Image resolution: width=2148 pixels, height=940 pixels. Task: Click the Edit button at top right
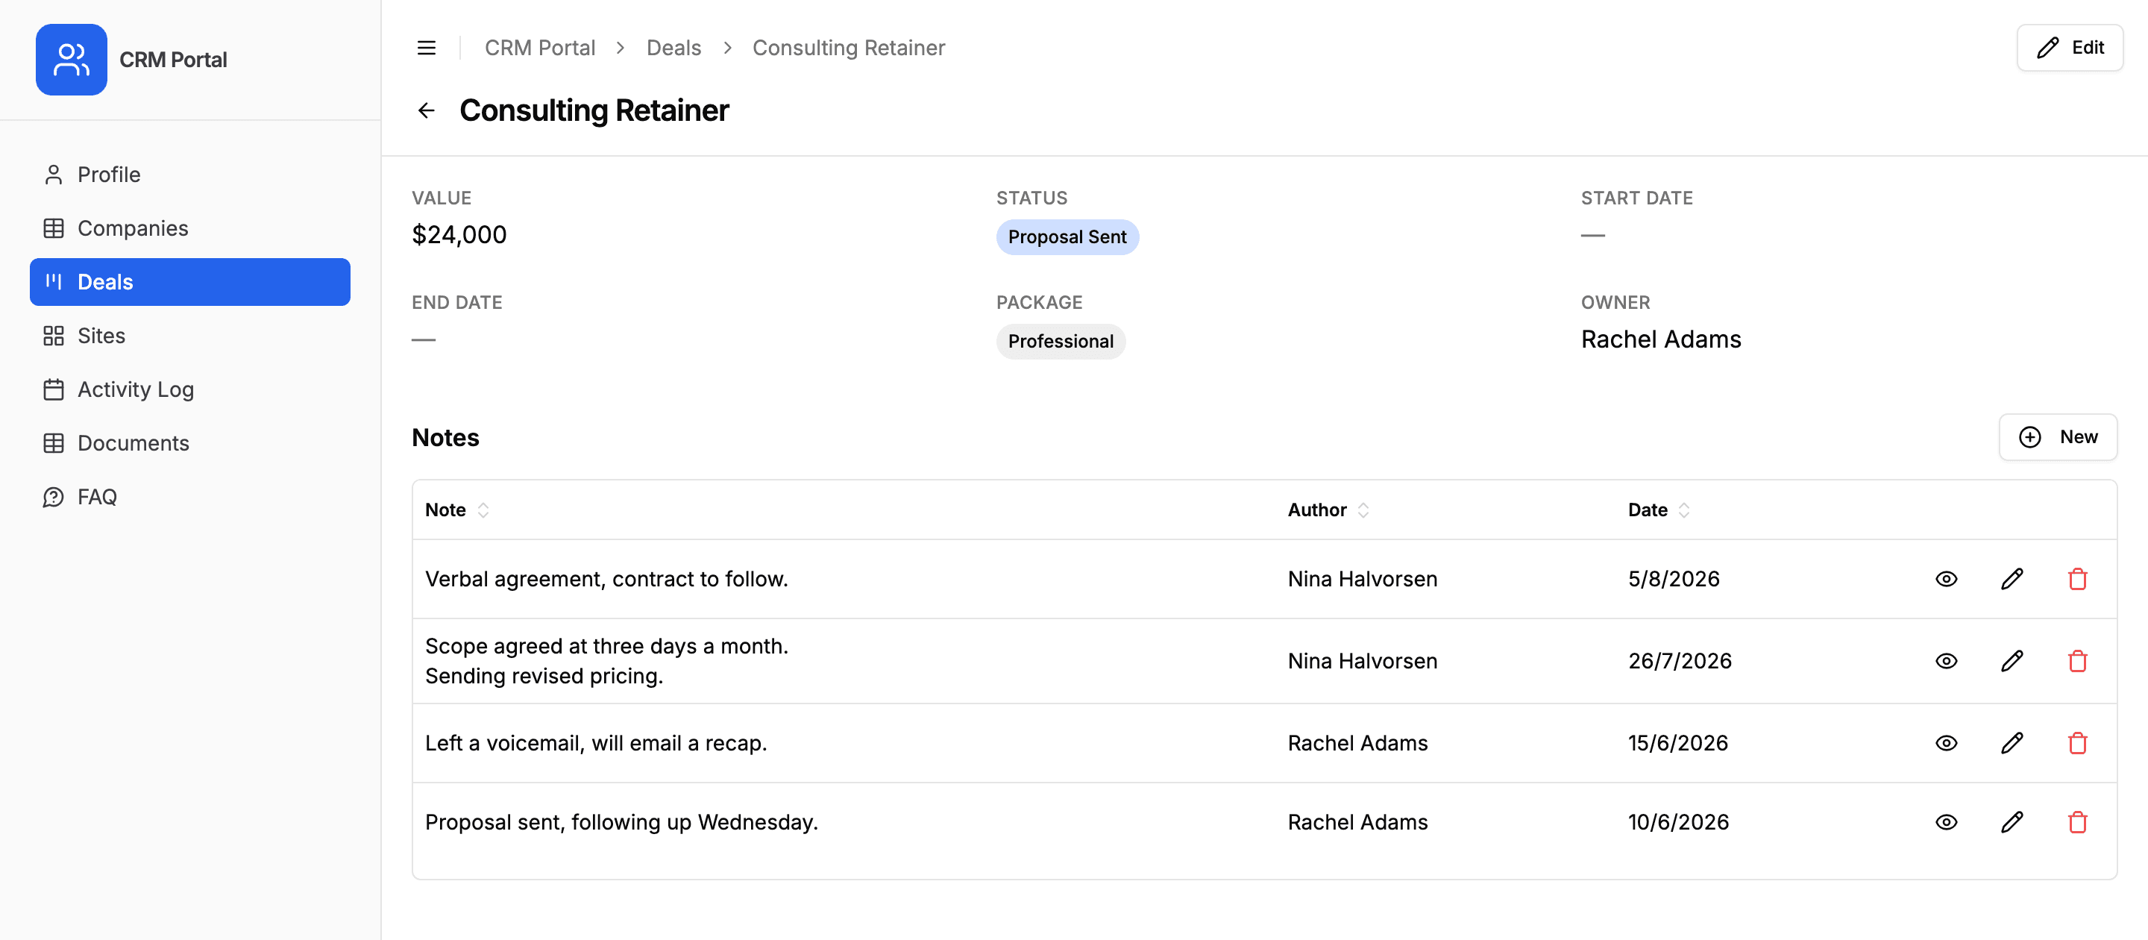coord(2069,48)
